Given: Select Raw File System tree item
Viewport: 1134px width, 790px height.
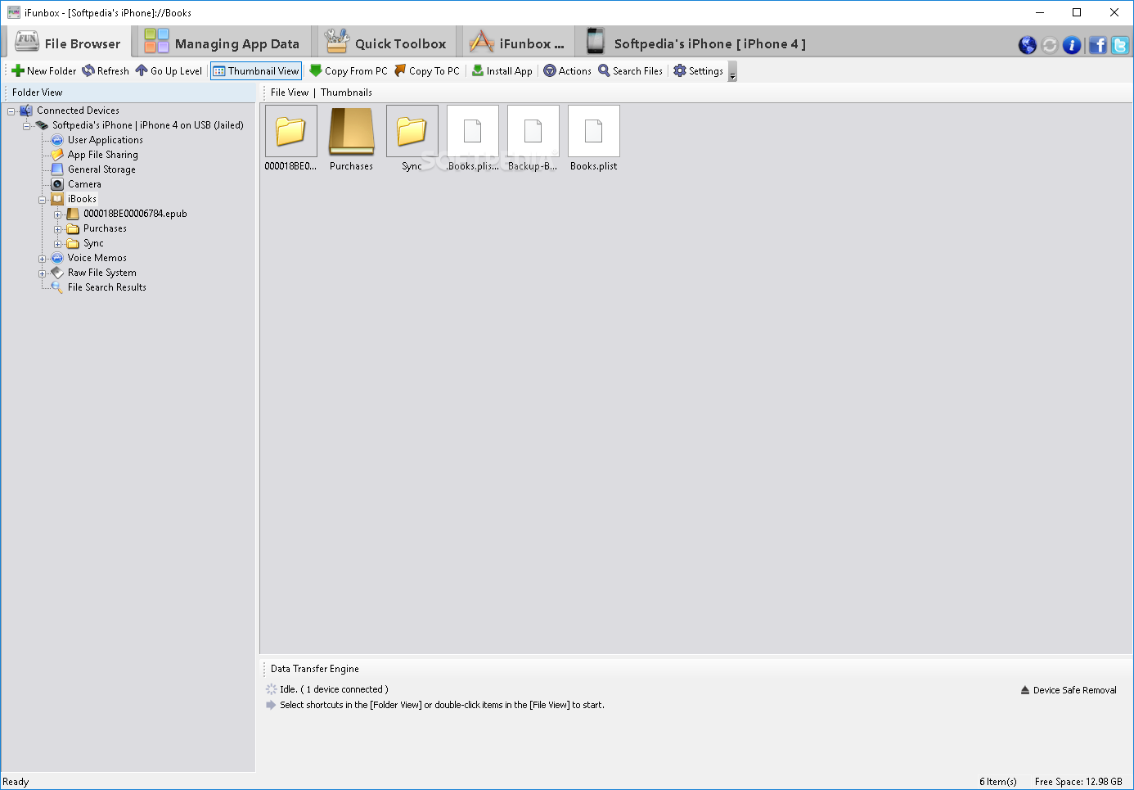Looking at the screenshot, I should 101,273.
